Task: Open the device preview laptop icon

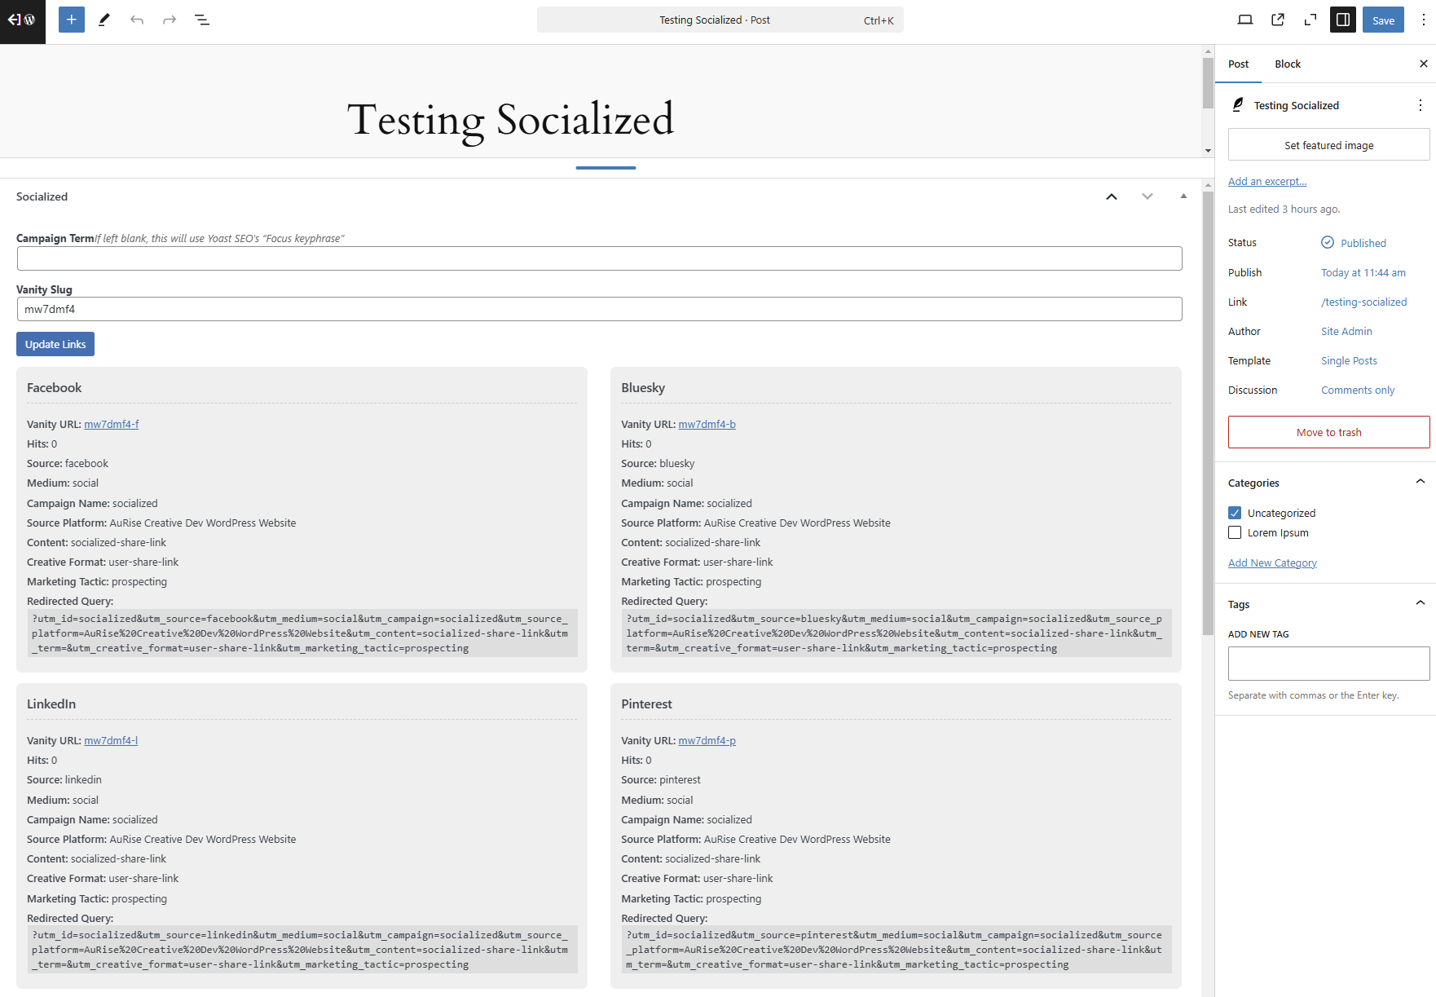Action: coord(1245,20)
